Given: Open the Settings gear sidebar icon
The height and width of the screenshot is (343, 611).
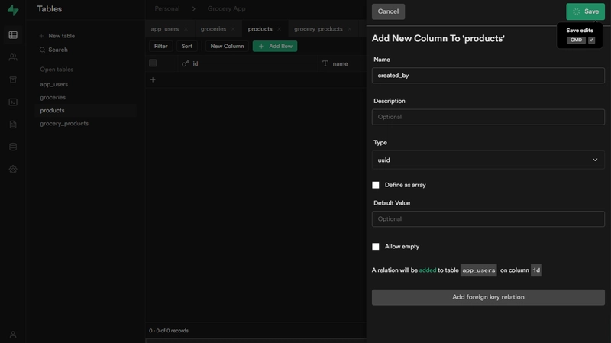Looking at the screenshot, I should [13, 169].
